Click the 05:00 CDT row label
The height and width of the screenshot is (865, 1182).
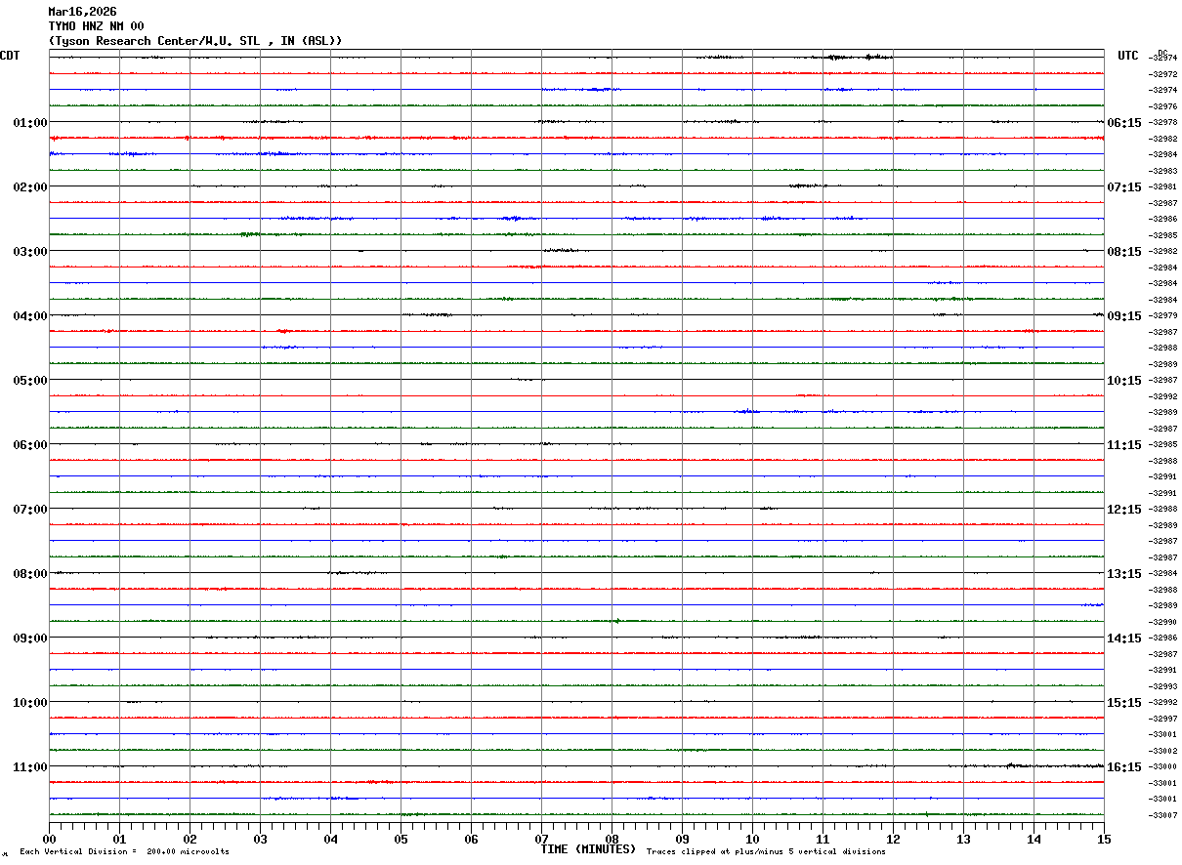pyautogui.click(x=30, y=381)
